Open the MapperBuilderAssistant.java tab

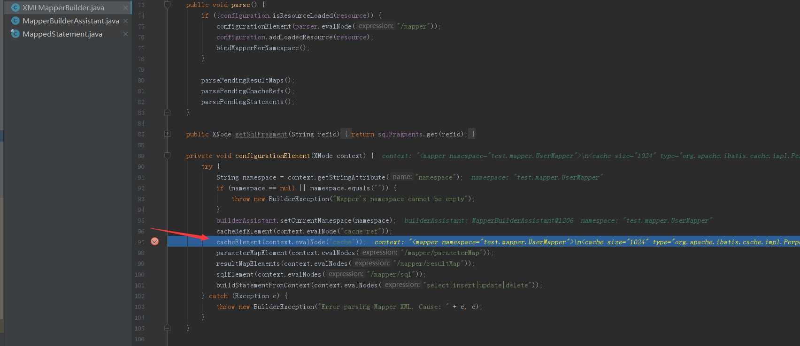(x=70, y=21)
